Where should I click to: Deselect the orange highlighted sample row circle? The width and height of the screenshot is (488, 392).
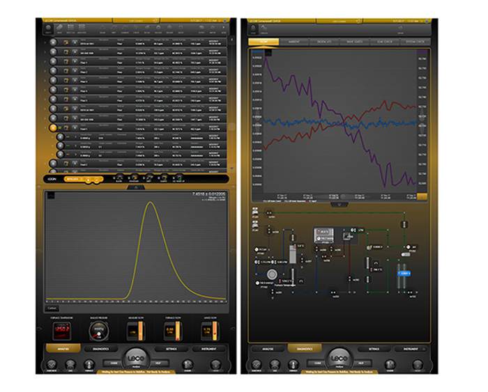[x=53, y=128]
